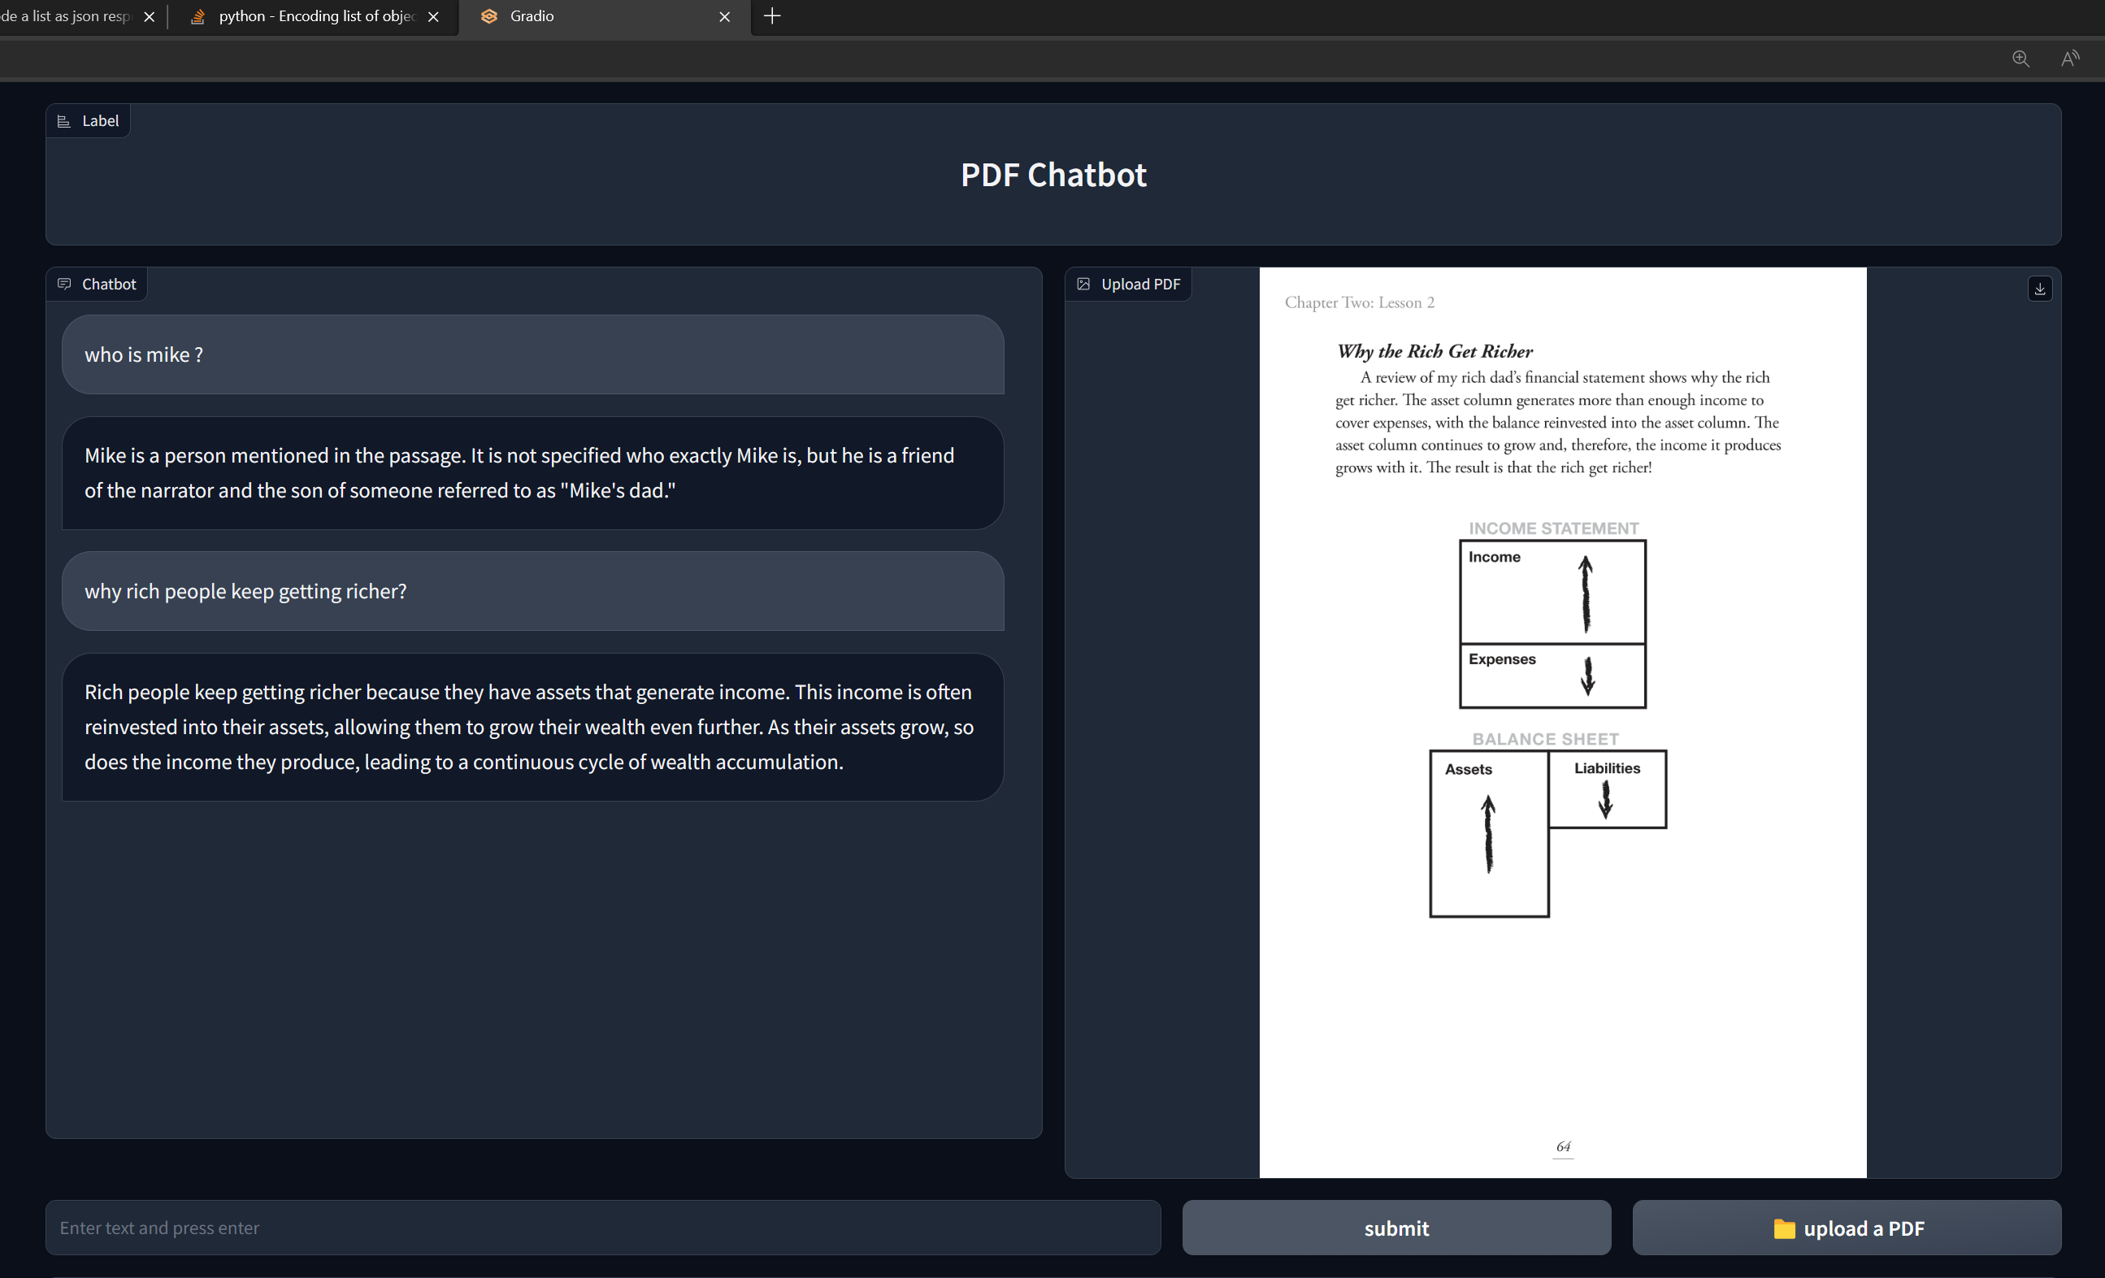
Task: Click the Upload PDF panel label
Action: [1129, 284]
